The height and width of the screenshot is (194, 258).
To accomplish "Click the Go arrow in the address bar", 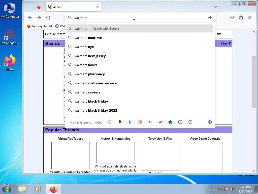I will (x=210, y=17).
